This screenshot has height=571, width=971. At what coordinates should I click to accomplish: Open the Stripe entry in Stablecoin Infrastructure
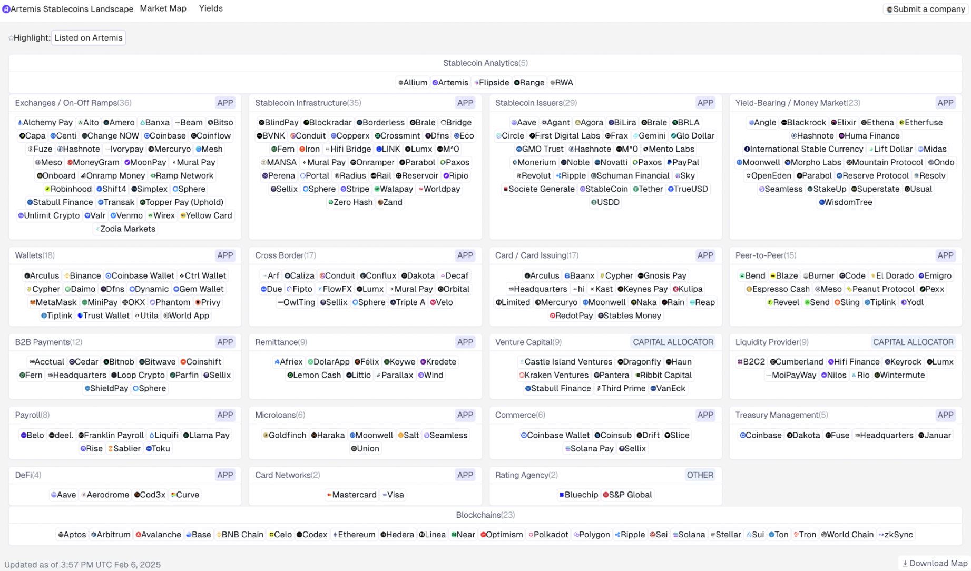point(355,189)
